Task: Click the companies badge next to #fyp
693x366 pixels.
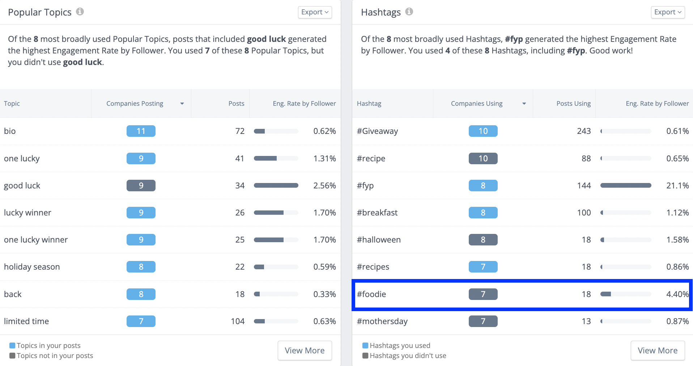Action: click(x=483, y=185)
